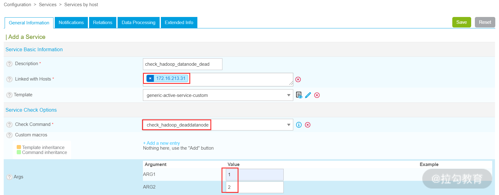Click into ARG2 value field
The image size is (499, 195).
255,187
